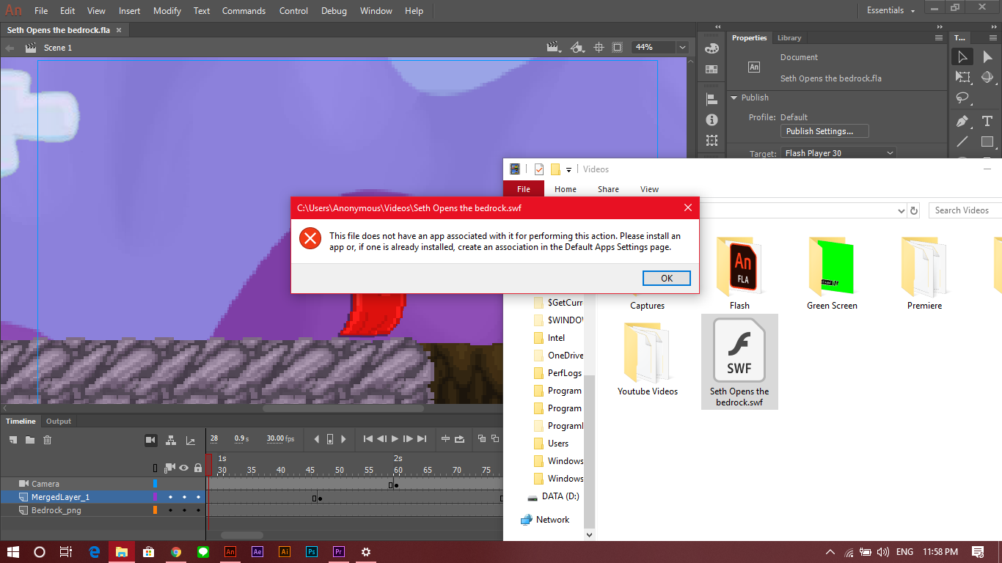Screen dimensions: 1002x563
Task: Click the Bedrock_png orange outline swatch
Action: (155, 510)
